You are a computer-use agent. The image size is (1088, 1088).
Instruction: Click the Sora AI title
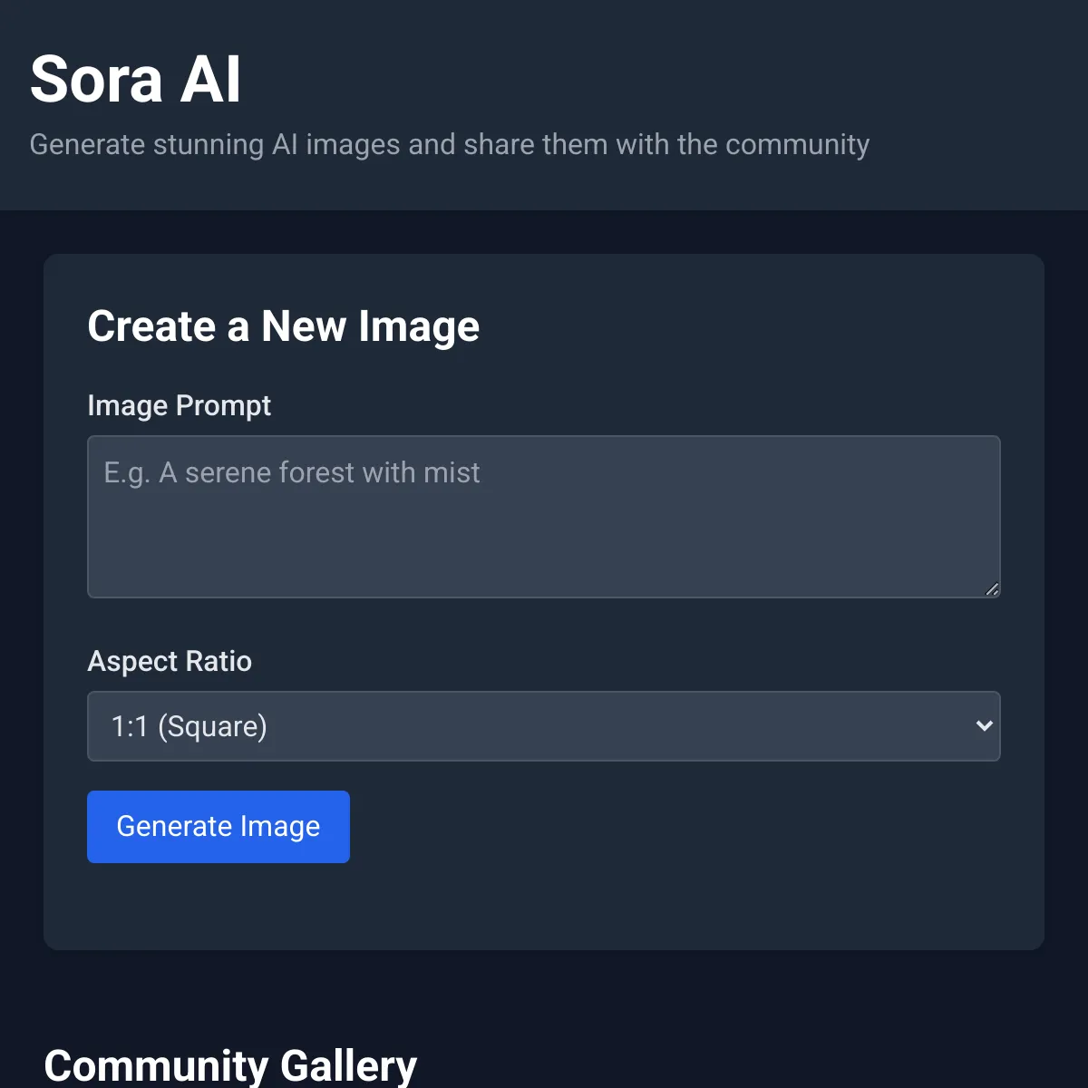pyautogui.click(x=135, y=80)
